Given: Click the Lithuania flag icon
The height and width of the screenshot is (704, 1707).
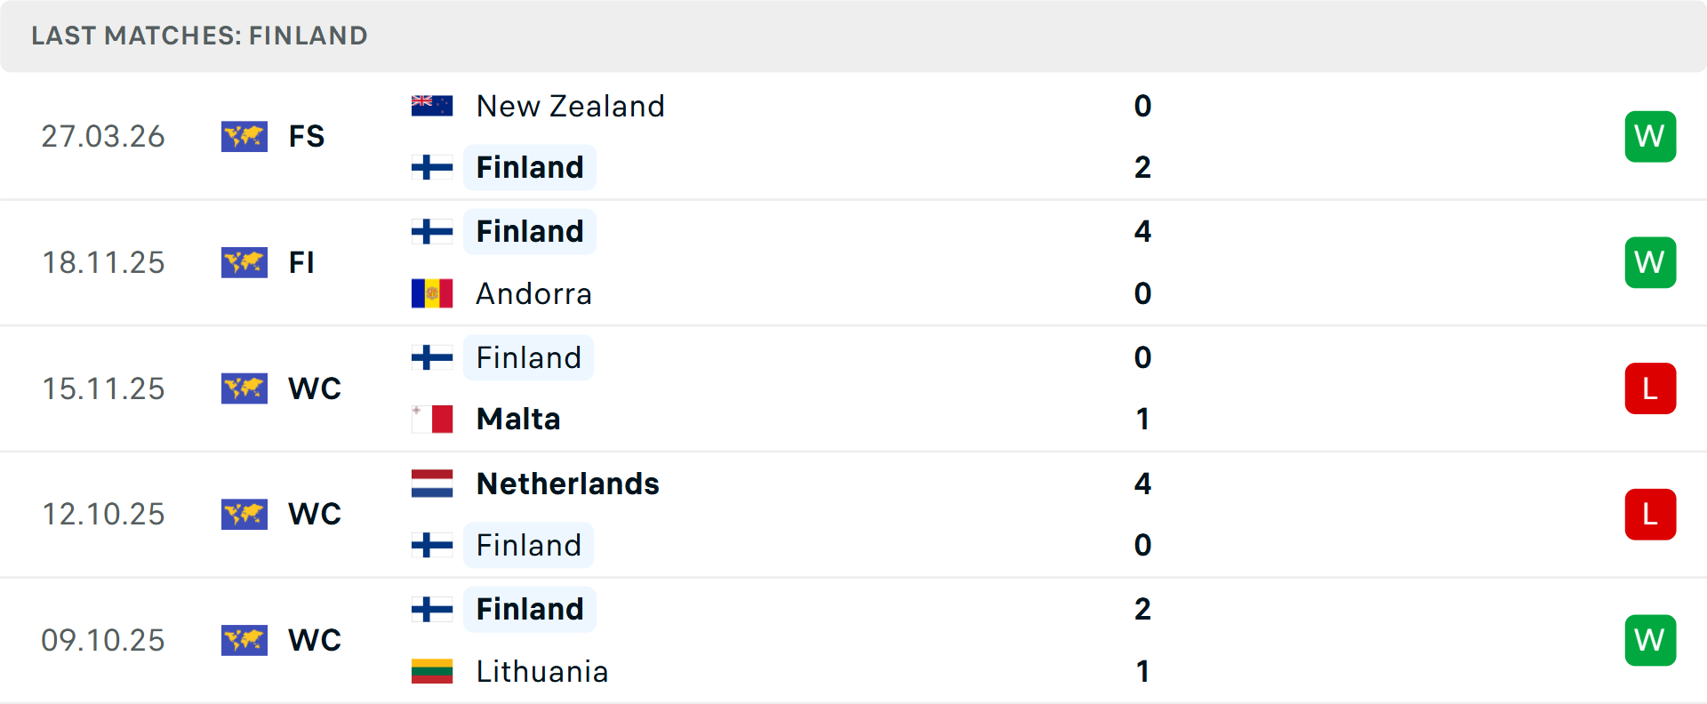Looking at the screenshot, I should click(x=432, y=671).
